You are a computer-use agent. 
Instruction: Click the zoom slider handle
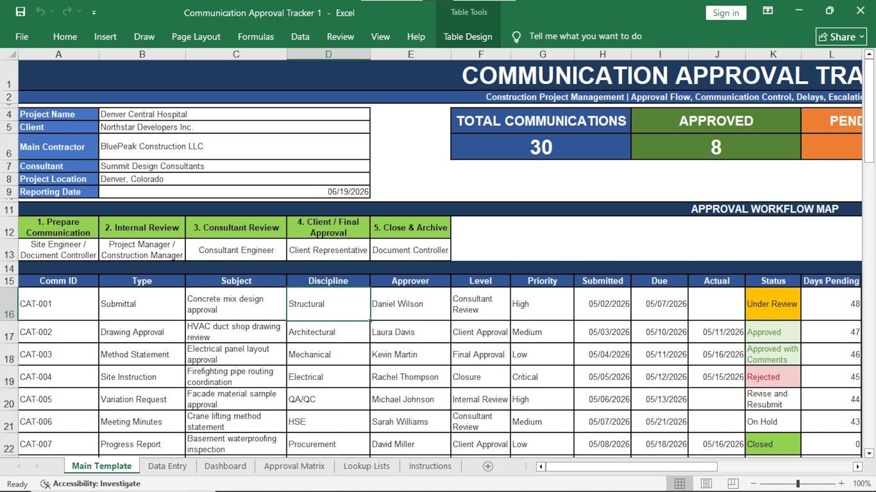point(798,483)
